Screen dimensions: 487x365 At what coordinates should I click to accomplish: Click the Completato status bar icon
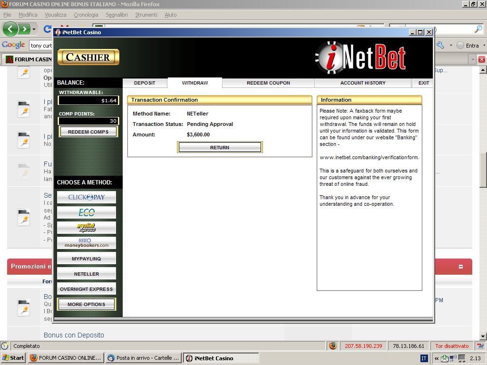coord(5,346)
